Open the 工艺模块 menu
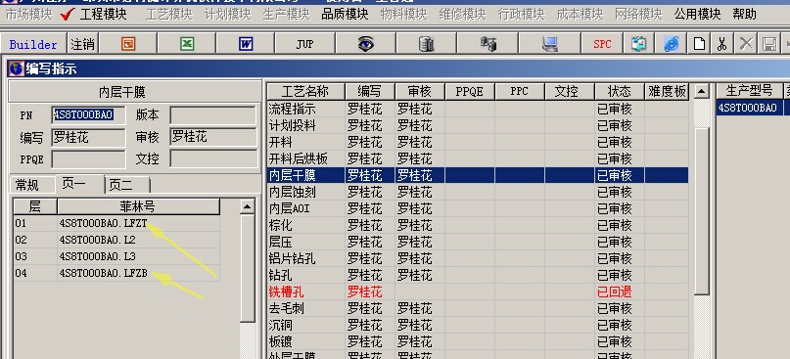 pyautogui.click(x=168, y=15)
